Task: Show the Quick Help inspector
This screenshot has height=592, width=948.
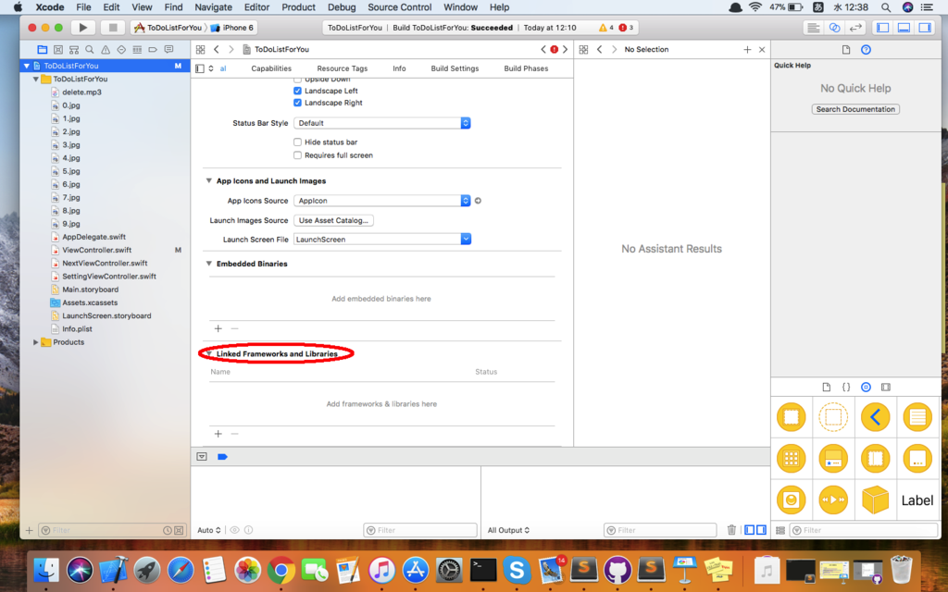Action: coord(866,50)
